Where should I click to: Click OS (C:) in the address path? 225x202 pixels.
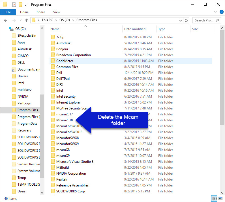[65, 20]
